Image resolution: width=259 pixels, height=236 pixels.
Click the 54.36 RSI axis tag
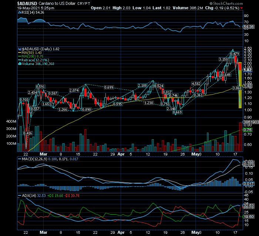coord(249,27)
